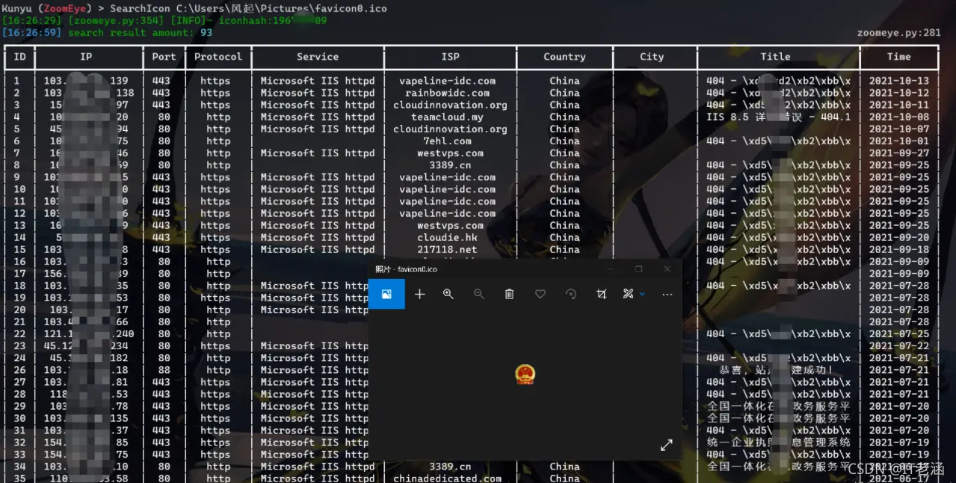The width and height of the screenshot is (956, 483).
Task: Open the edit and create tool icon
Action: click(x=628, y=295)
